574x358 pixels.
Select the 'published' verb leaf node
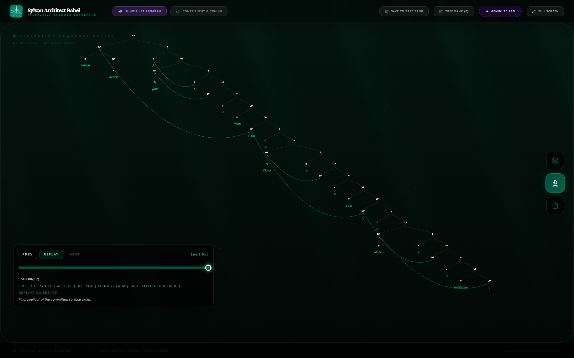461,287
